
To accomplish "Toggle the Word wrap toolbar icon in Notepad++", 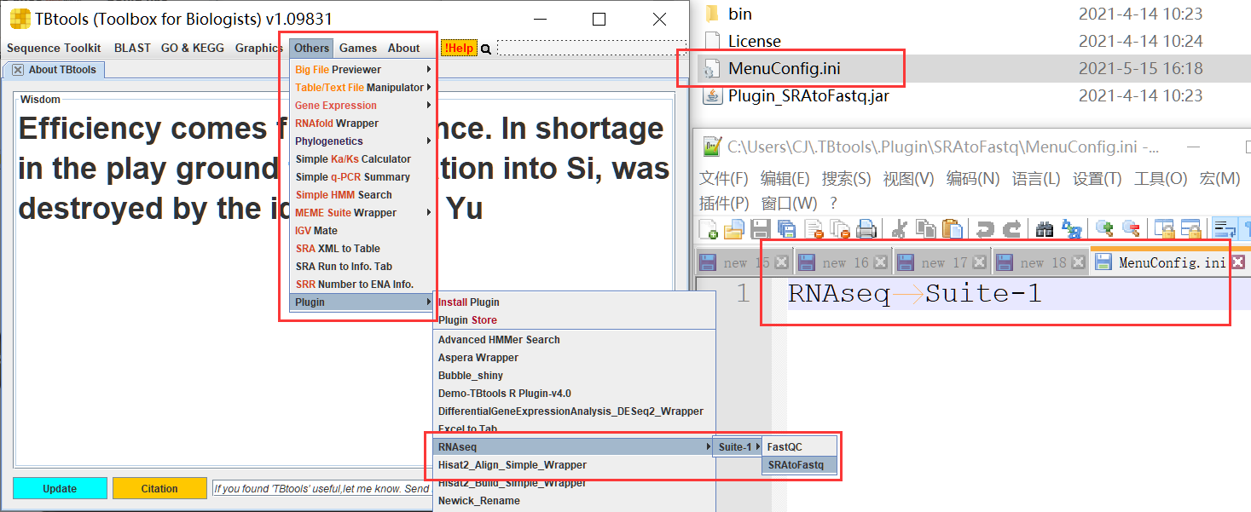I will point(1225,228).
